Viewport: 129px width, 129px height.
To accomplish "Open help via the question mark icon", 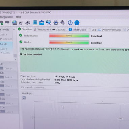I will point(70,23).
